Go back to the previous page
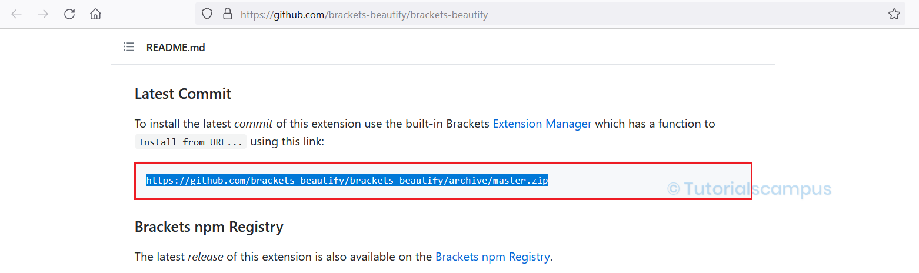 (16, 14)
